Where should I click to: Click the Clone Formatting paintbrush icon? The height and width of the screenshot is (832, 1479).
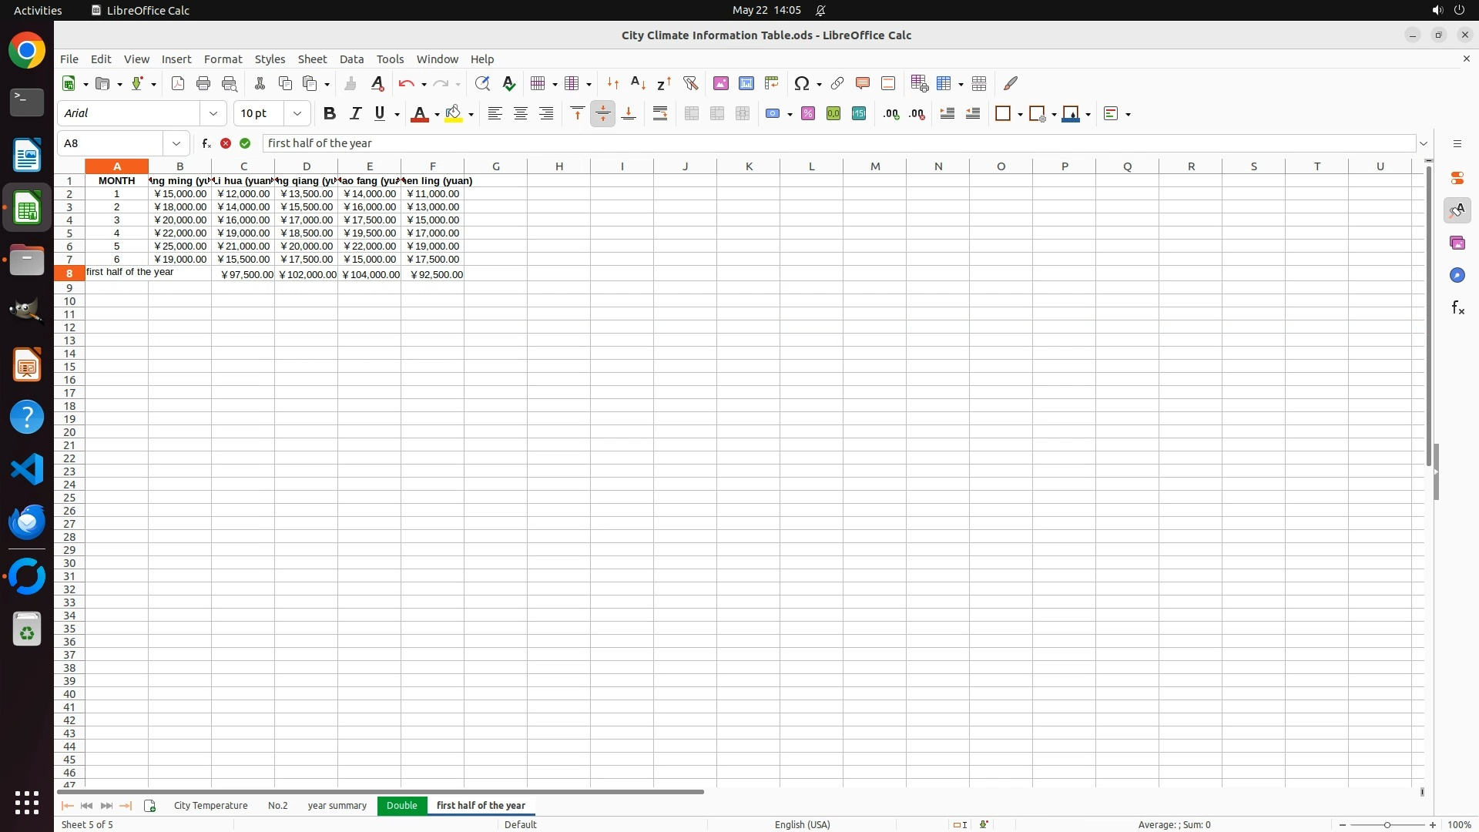(350, 83)
